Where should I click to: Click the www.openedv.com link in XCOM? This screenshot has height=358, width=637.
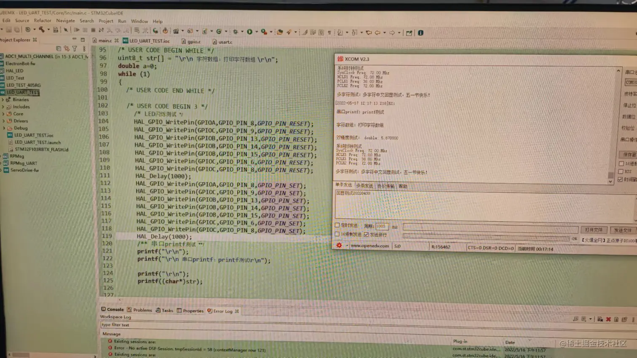coord(369,246)
